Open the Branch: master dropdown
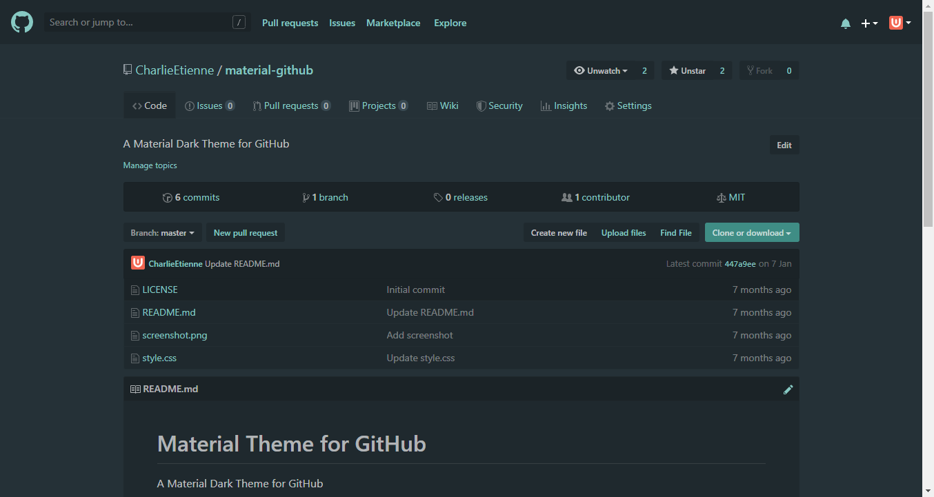 pyautogui.click(x=162, y=232)
